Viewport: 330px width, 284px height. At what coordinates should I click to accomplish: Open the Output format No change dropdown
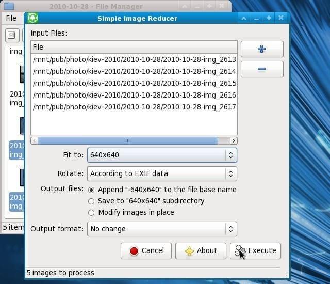tap(162, 229)
